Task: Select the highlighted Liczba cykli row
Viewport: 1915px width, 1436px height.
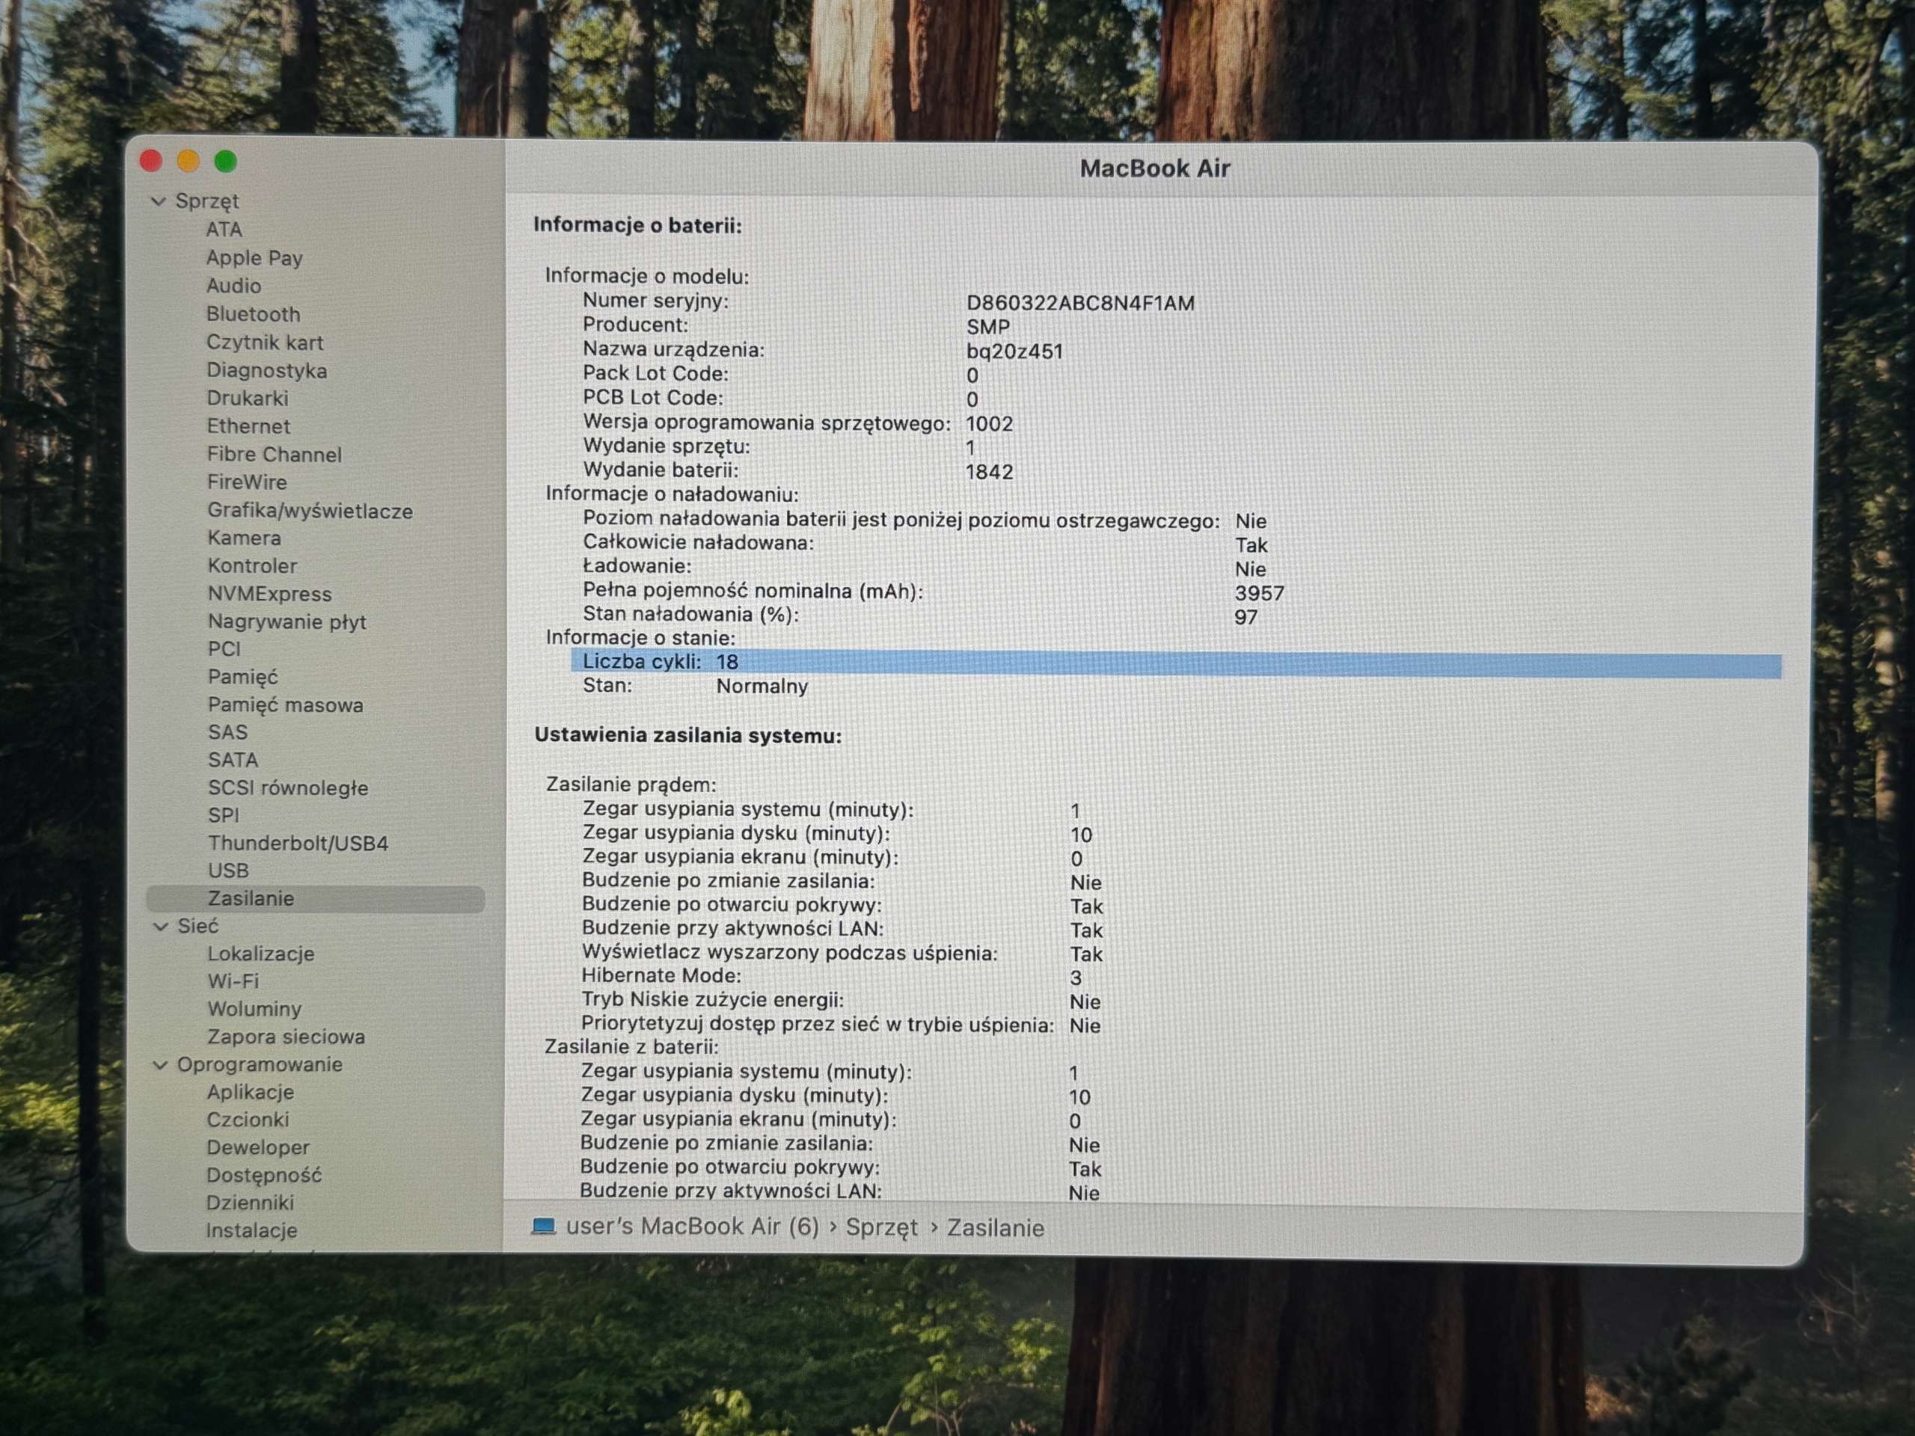Action: point(1176,664)
